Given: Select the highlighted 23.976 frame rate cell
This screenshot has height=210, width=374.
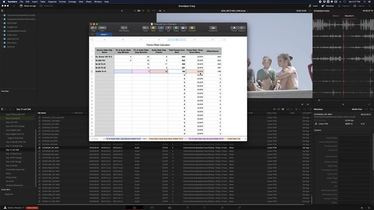Looking at the screenshot, I should click(x=195, y=71).
